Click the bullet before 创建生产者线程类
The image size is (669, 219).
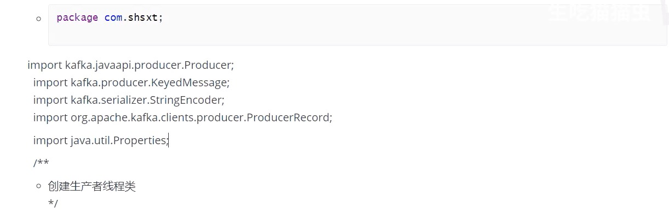click(x=38, y=186)
